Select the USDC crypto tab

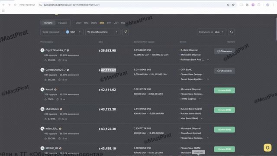coord(94,23)
